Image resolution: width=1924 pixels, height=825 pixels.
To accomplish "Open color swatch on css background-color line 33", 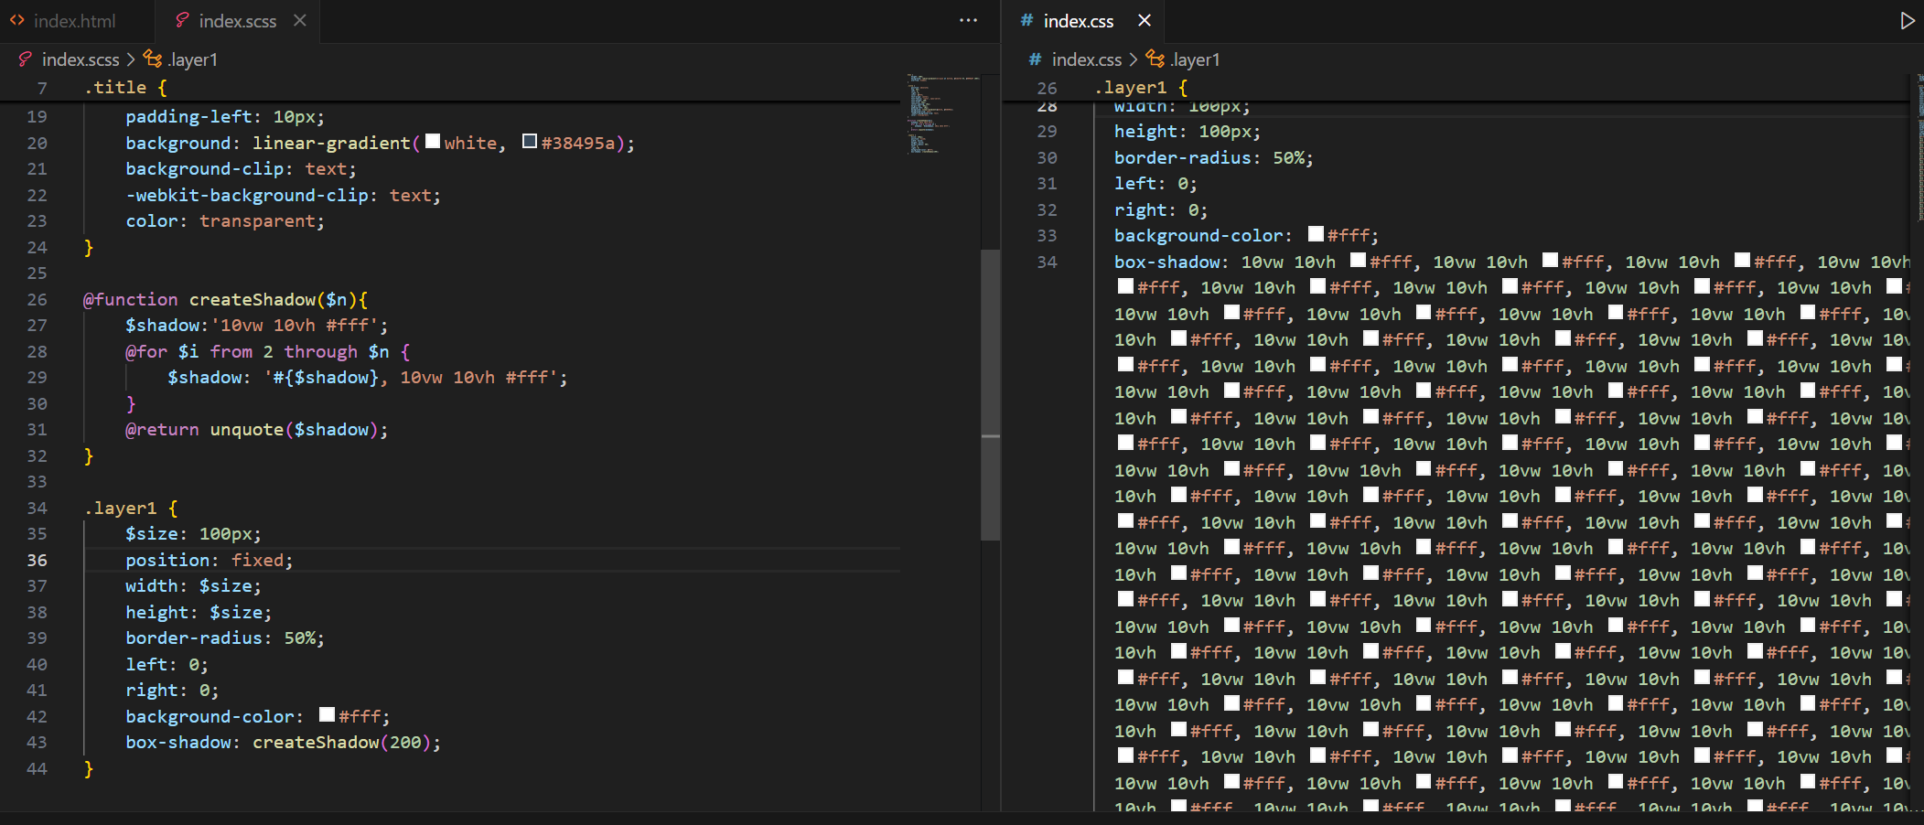I will click(x=1316, y=234).
